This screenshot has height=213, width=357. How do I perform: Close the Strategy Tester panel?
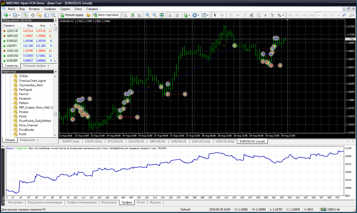coord(3,146)
